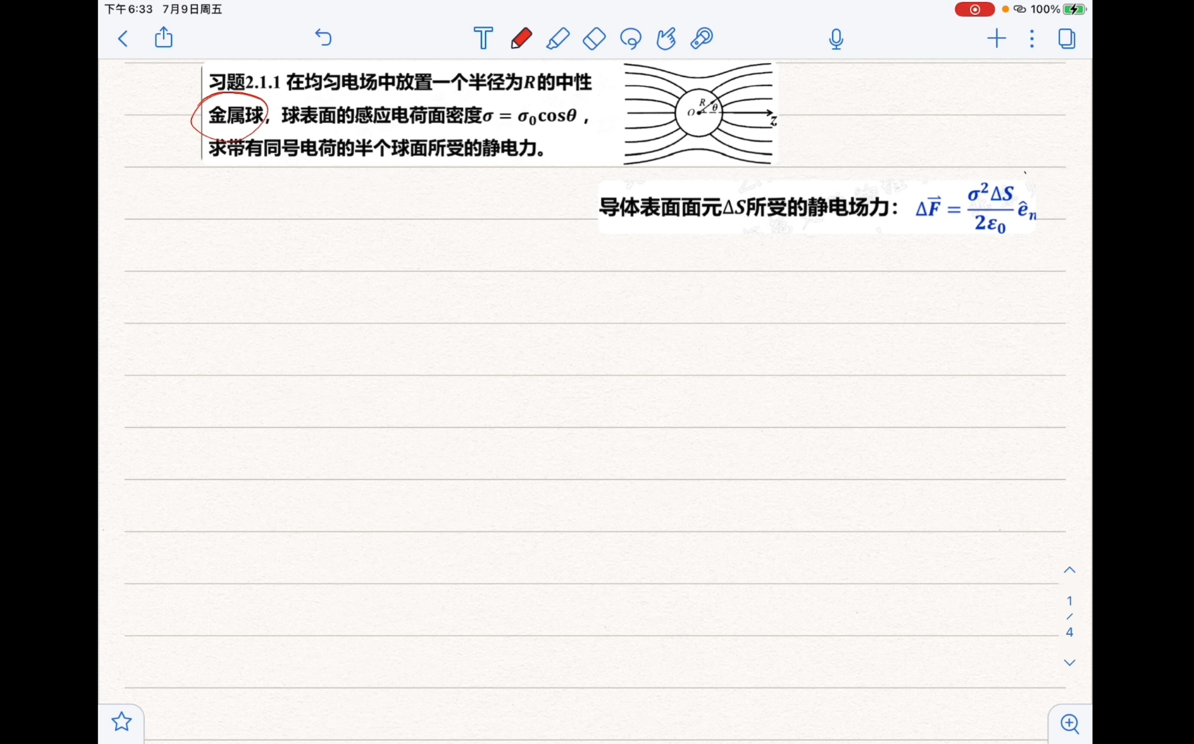Screen dimensions: 1194x744
Task: Open the zoom magnifier tool
Action: pyautogui.click(x=1070, y=724)
